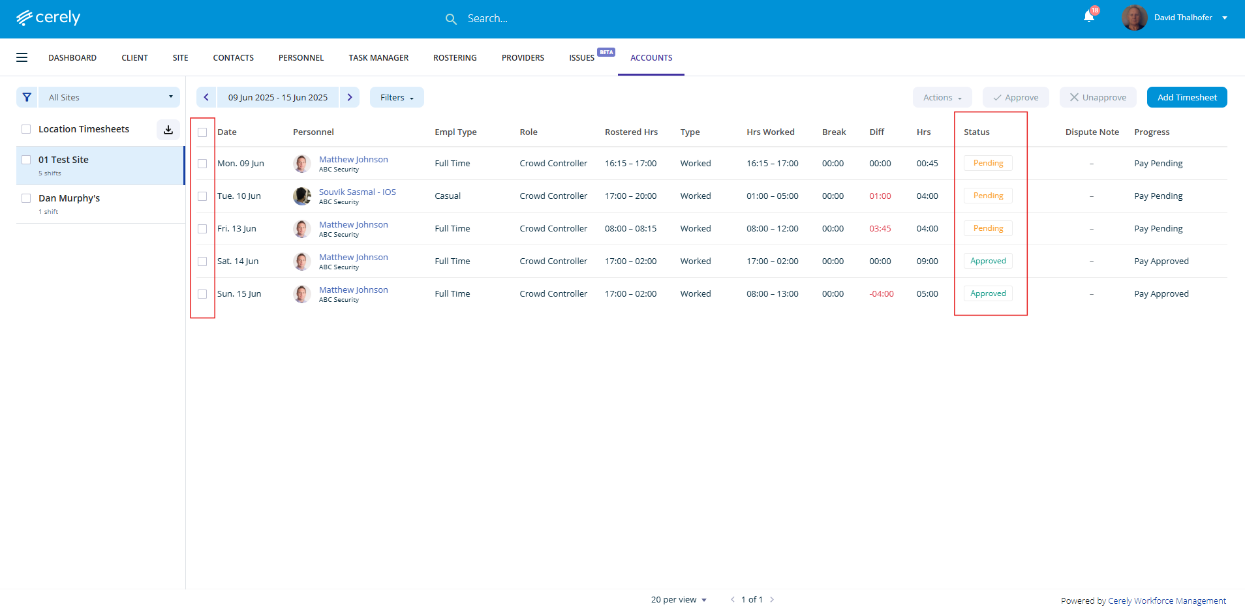1245x609 pixels.
Task: Go to next week arrow
Action: pos(350,97)
